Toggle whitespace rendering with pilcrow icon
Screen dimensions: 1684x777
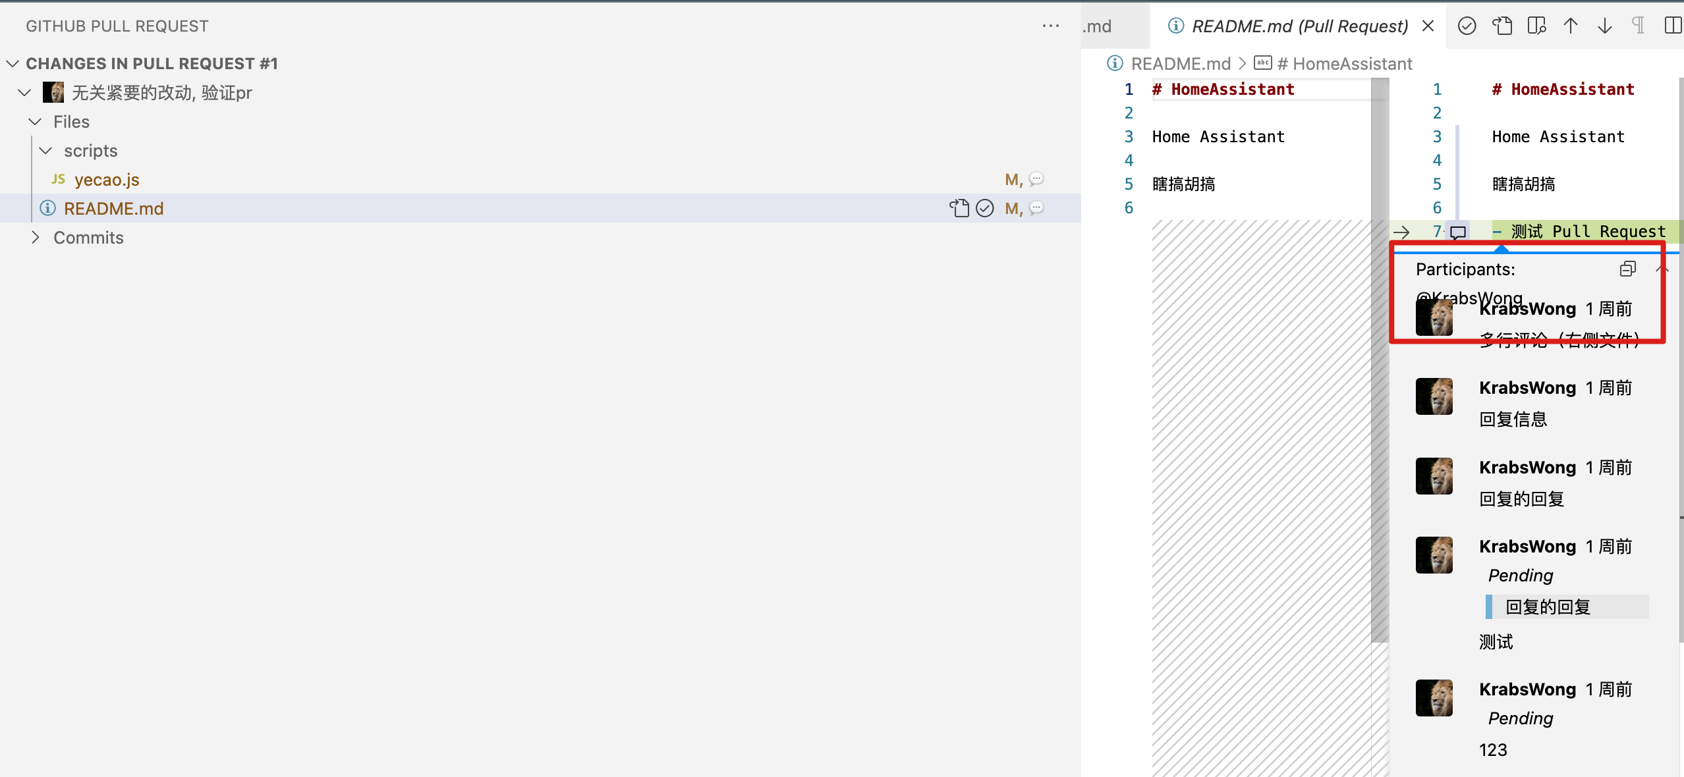click(x=1639, y=26)
